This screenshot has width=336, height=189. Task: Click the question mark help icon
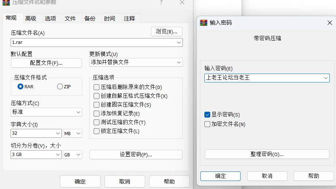(x=161, y=2)
